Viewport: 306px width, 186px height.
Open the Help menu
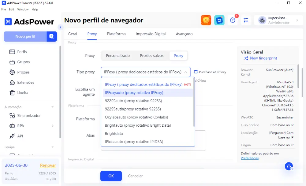pos(35,9)
